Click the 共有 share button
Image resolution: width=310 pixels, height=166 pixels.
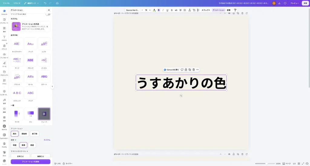click(x=305, y=3)
